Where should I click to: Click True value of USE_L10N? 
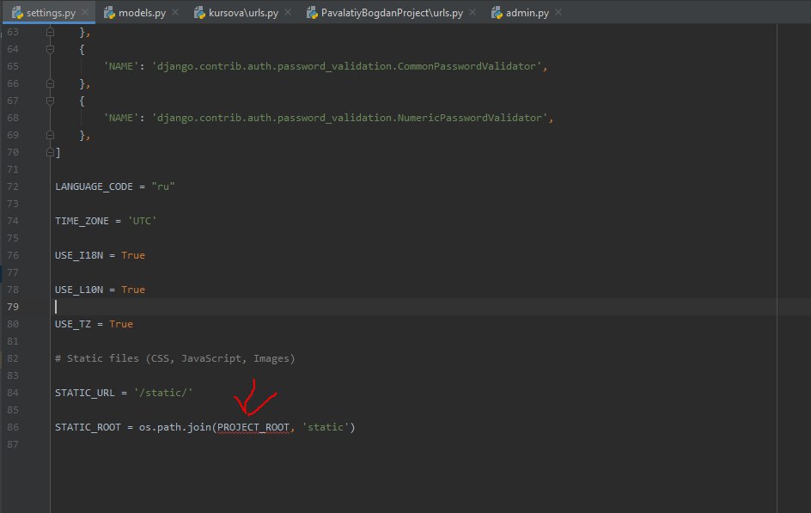(133, 290)
